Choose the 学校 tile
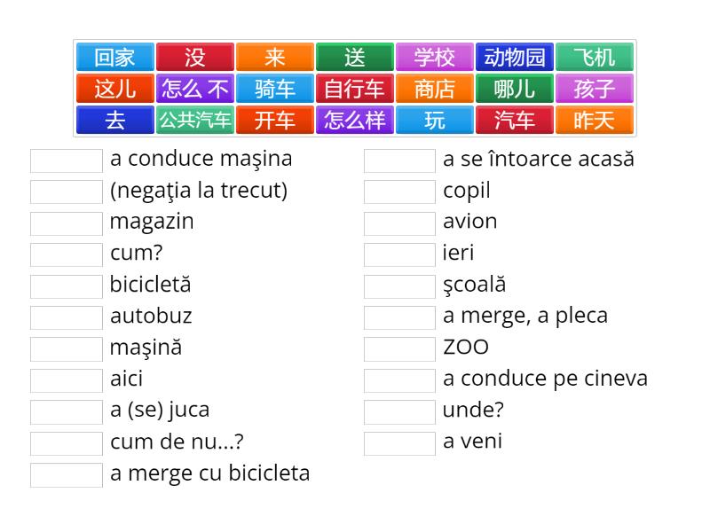710x532 pixels. point(435,57)
